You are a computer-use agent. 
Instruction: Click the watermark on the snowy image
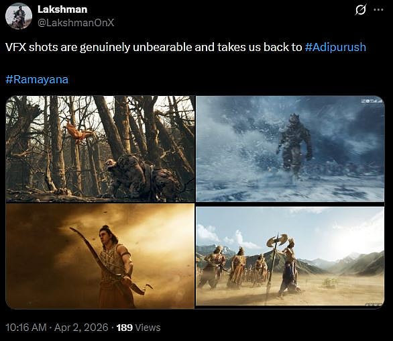click(x=372, y=101)
